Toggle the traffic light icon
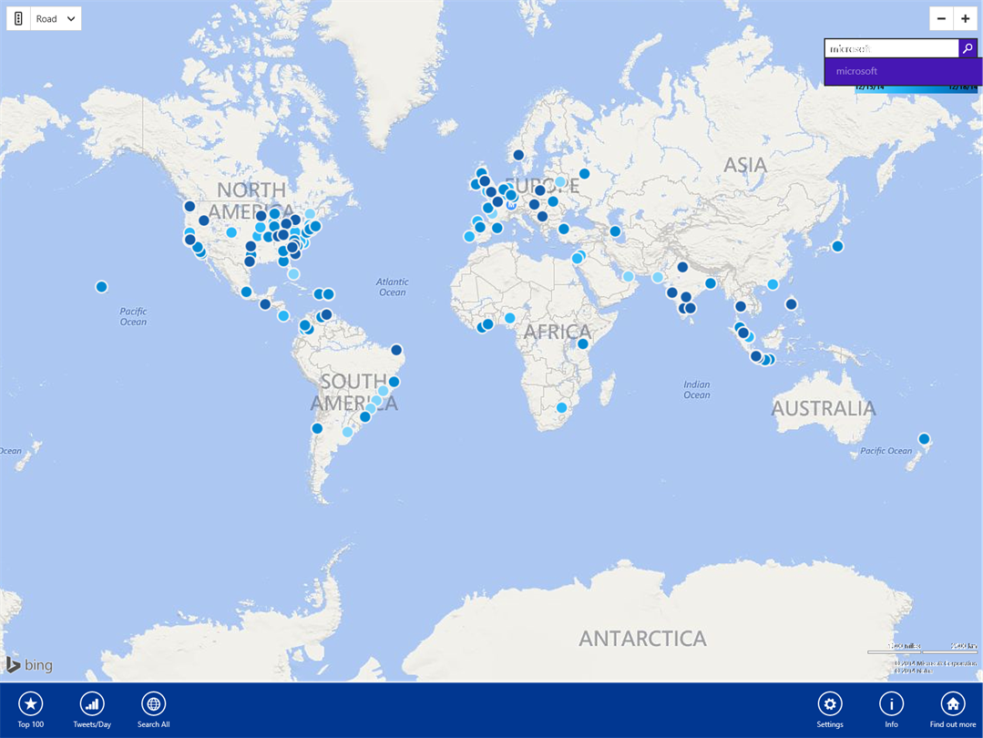This screenshot has height=738, width=983. 18,19
